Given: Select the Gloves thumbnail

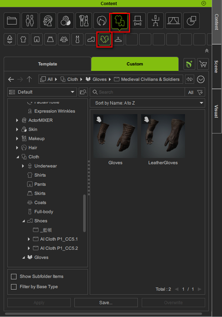Looking at the screenshot, I should 115,136.
